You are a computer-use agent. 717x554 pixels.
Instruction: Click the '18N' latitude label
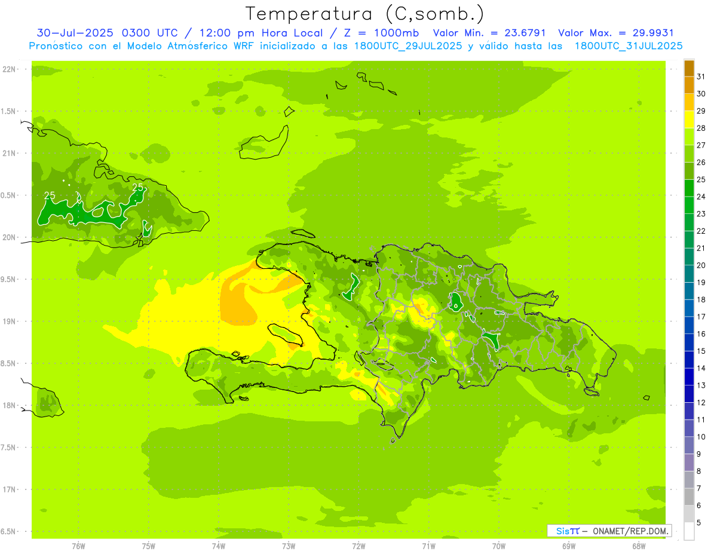click(9, 405)
